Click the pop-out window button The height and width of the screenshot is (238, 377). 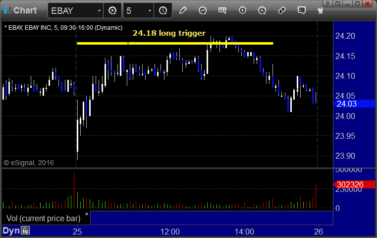coord(338,3)
